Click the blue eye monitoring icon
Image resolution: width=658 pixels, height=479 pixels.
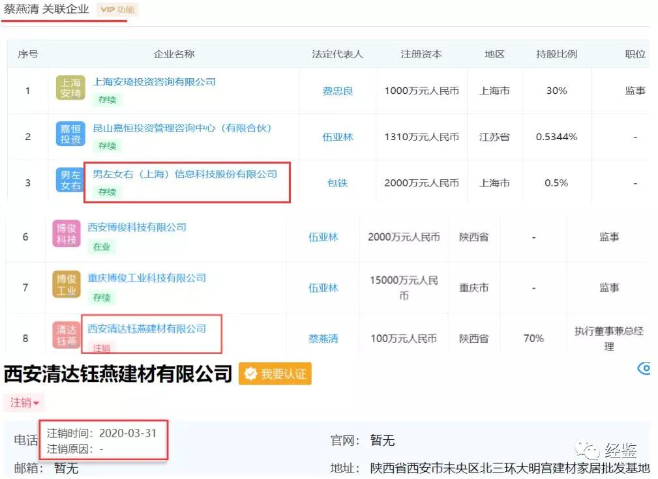point(644,369)
